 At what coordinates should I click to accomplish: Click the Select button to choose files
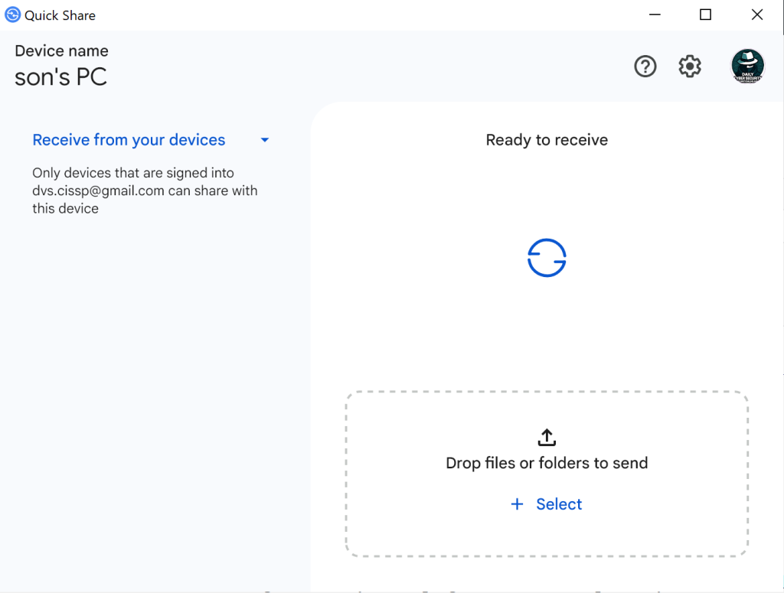click(547, 504)
